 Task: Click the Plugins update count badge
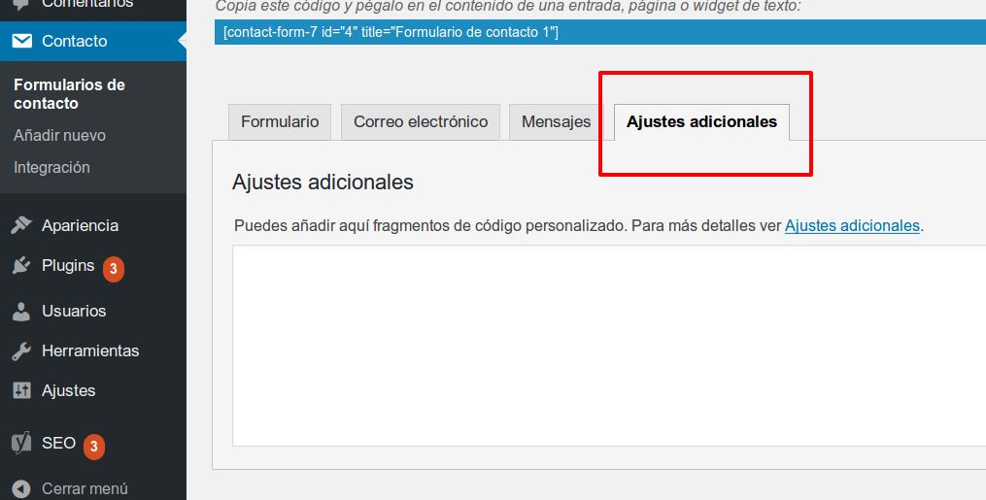click(114, 269)
